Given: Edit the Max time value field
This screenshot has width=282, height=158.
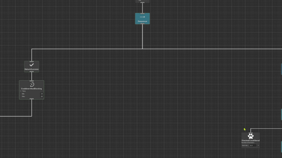Looking at the screenshot, I should coord(42,96).
